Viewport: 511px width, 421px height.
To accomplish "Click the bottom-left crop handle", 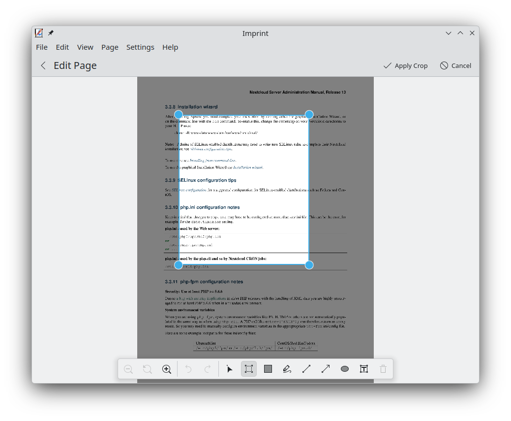I will [179, 265].
